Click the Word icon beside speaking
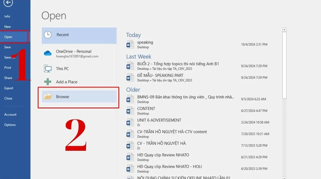The height and width of the screenshot is (179, 321). click(130, 44)
